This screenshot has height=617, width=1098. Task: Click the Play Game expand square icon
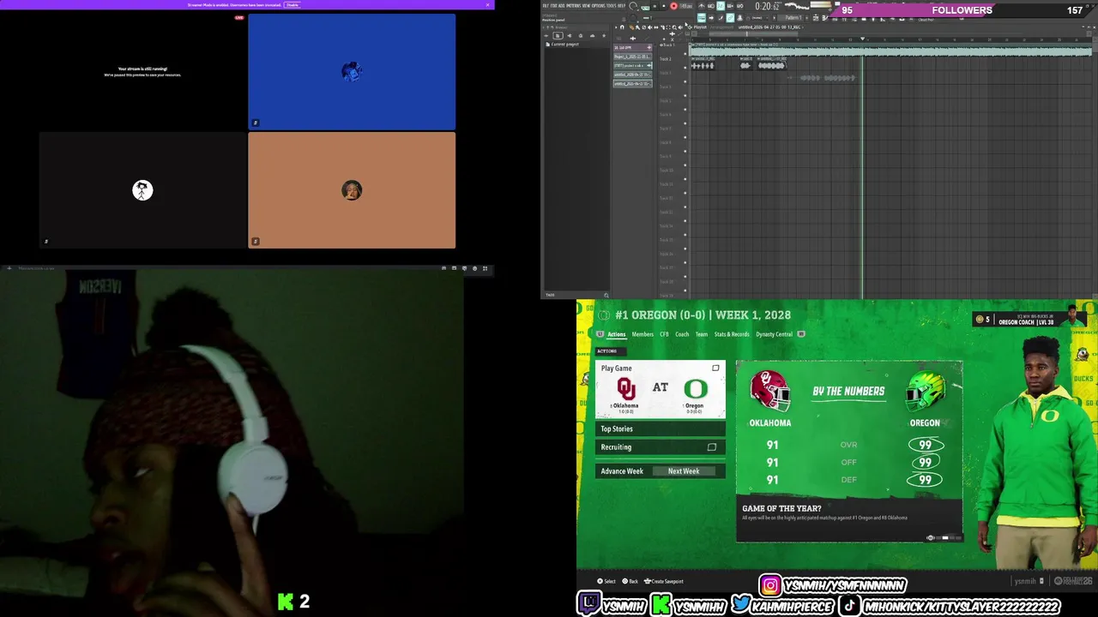click(715, 368)
